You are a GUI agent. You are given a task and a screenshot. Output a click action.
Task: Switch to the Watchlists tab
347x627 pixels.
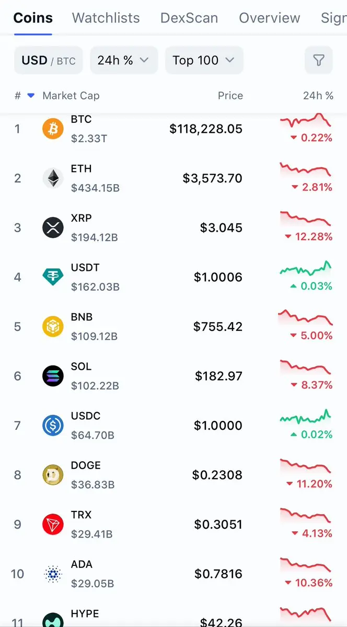coord(106,18)
